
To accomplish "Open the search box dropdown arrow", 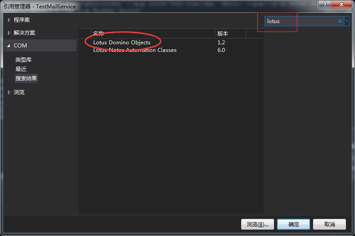I will tap(347, 21).
